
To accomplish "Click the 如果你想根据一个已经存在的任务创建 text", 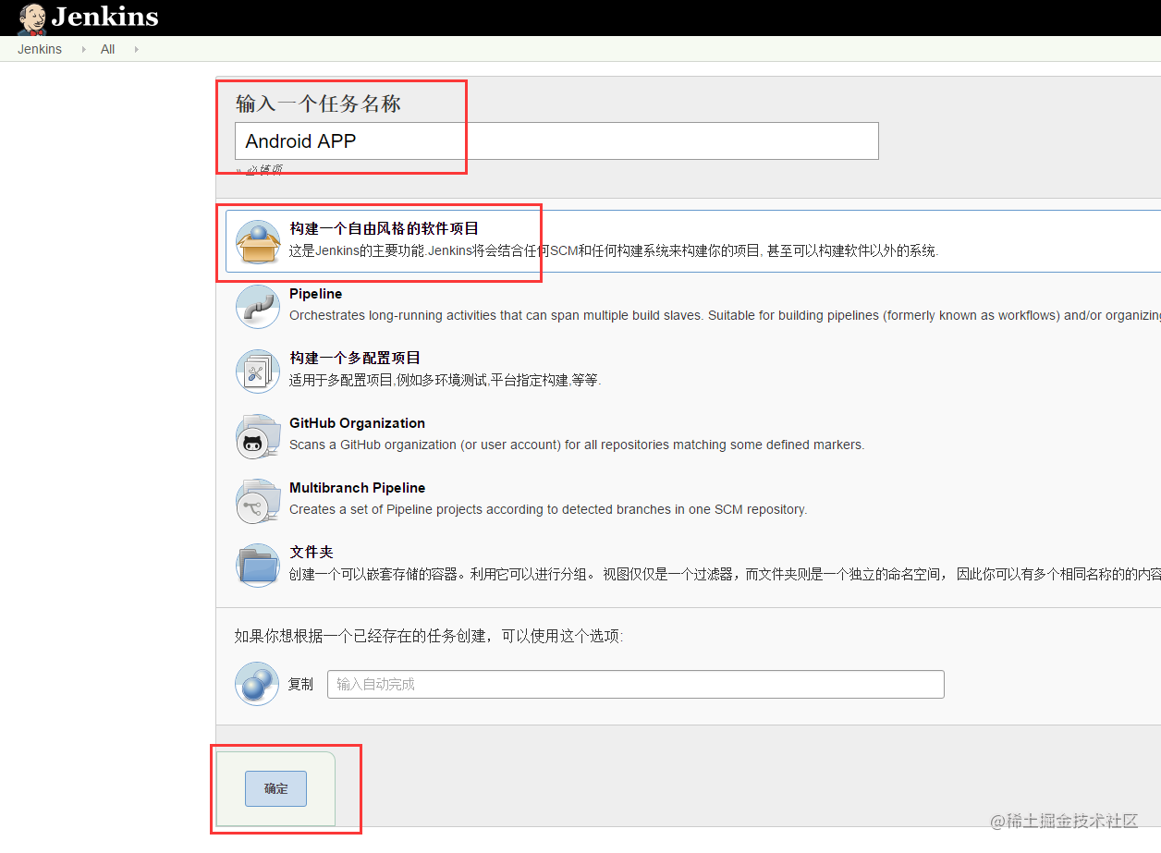I will (429, 636).
